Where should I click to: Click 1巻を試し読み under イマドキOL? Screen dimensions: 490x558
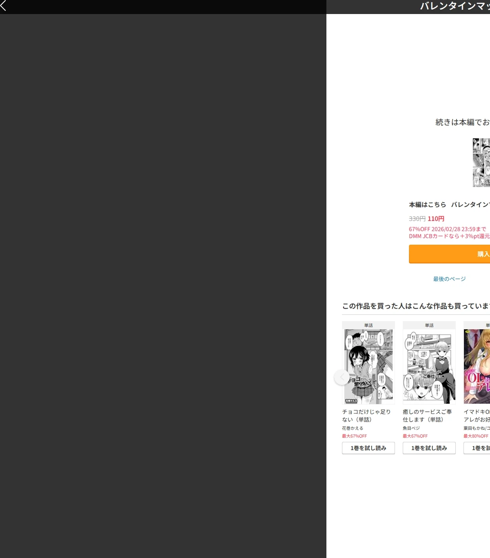[x=477, y=448]
